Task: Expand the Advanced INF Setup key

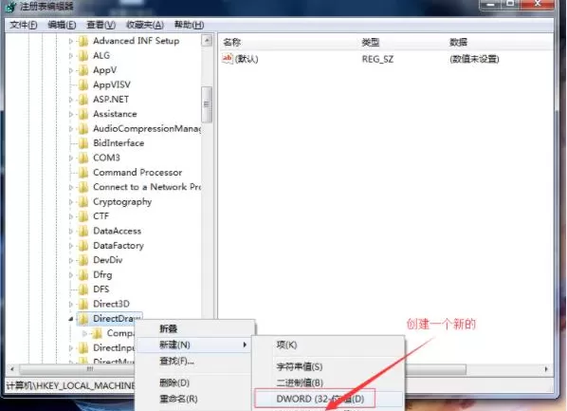Action: (x=71, y=41)
